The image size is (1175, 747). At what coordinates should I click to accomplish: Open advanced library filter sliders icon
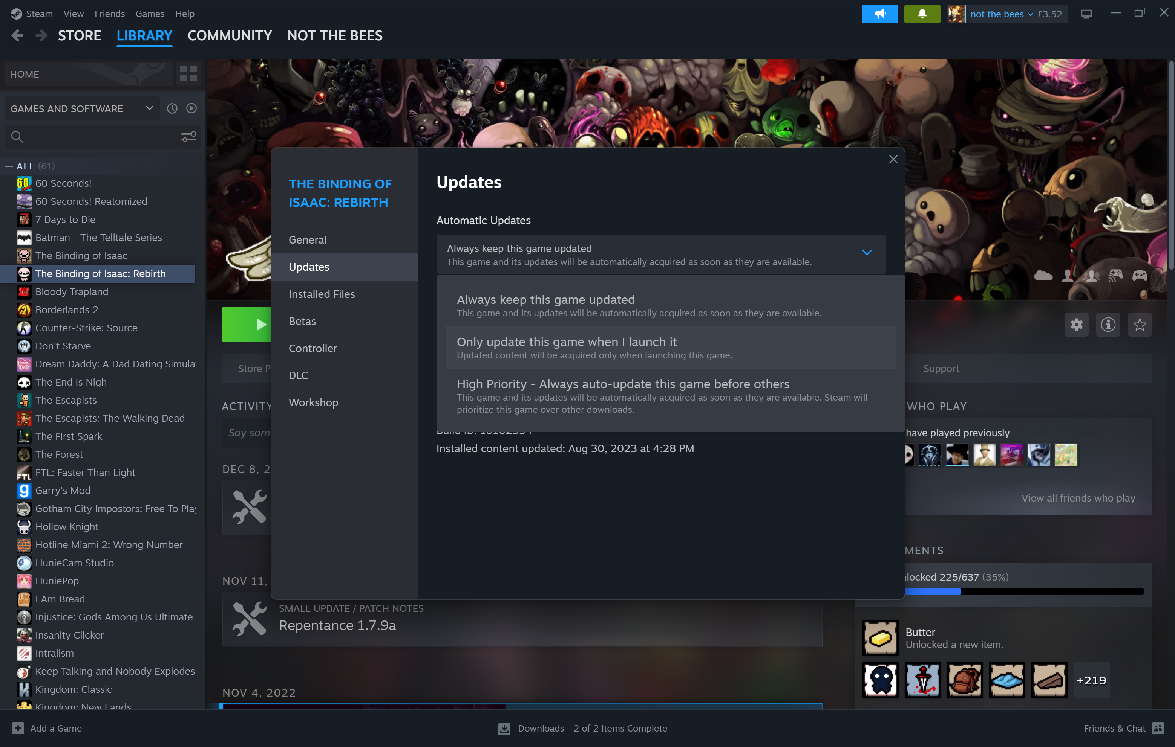188,137
